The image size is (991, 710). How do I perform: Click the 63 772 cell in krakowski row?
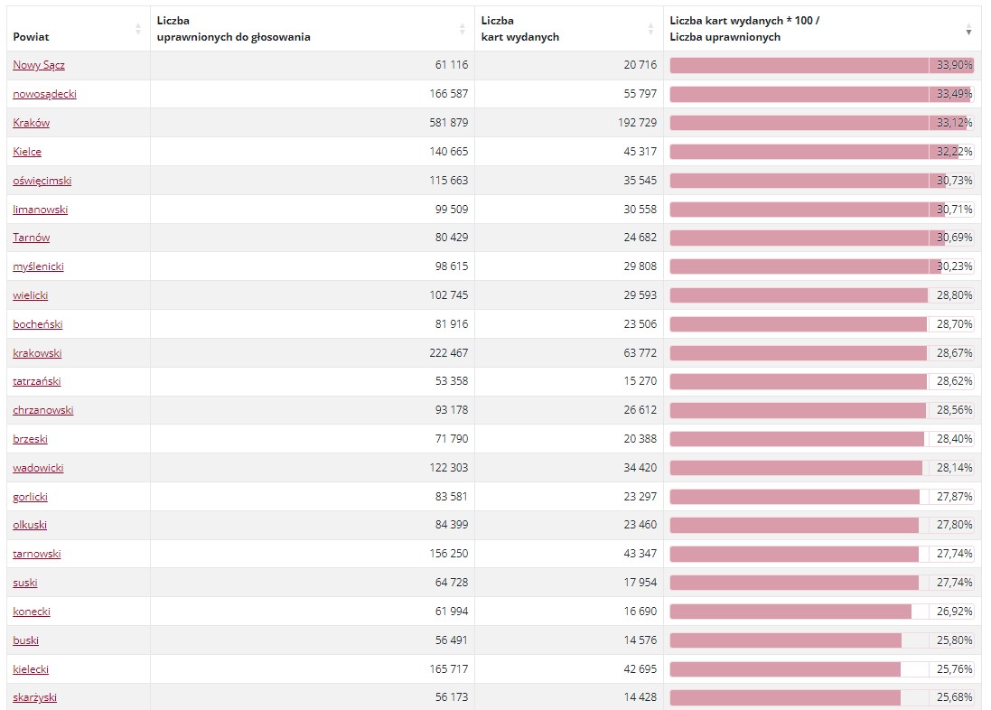click(640, 352)
